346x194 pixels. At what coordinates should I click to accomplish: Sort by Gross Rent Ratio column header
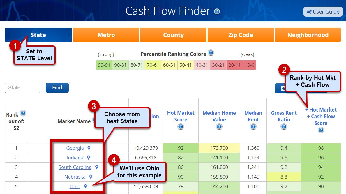[x=284, y=116]
